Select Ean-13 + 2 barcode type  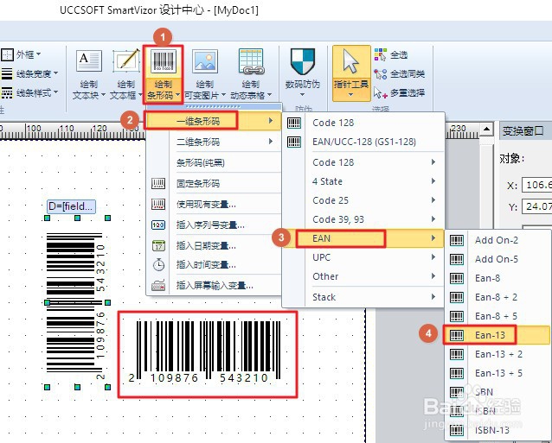click(x=497, y=354)
